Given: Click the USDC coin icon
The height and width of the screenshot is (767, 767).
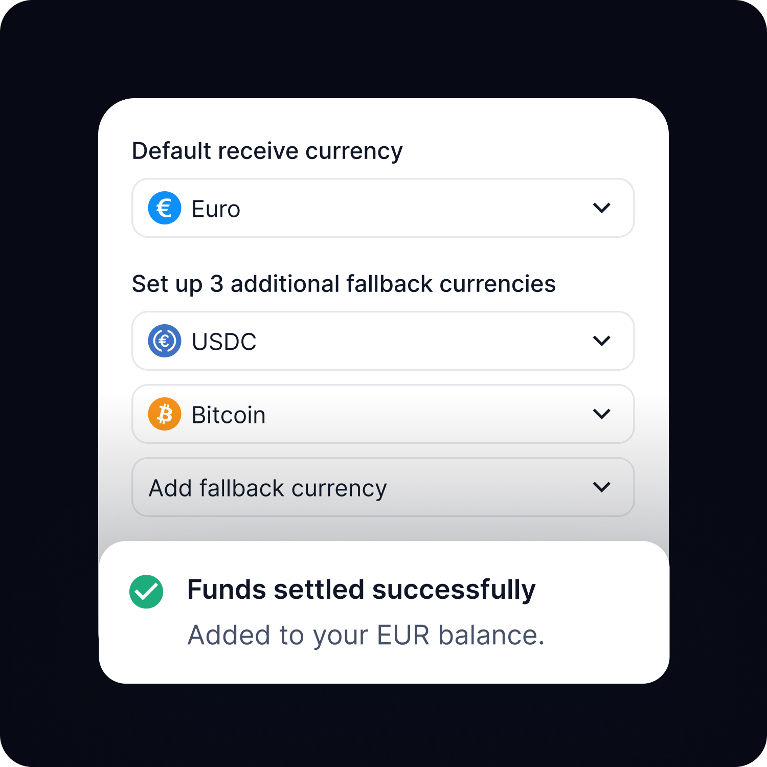Looking at the screenshot, I should (165, 341).
